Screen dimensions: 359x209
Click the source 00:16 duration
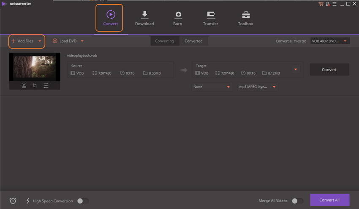click(130, 73)
